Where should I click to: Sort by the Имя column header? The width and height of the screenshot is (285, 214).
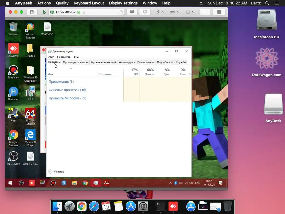(x=72, y=72)
